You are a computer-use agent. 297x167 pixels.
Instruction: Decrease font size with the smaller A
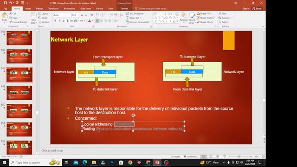point(86,15)
